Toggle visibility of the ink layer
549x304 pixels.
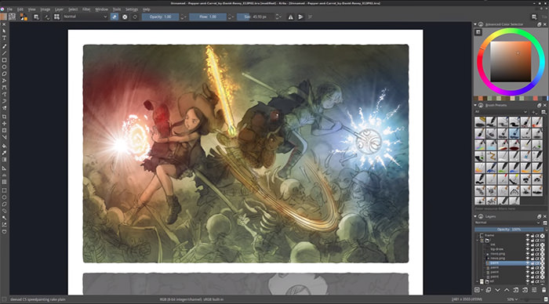pyautogui.click(x=527, y=244)
